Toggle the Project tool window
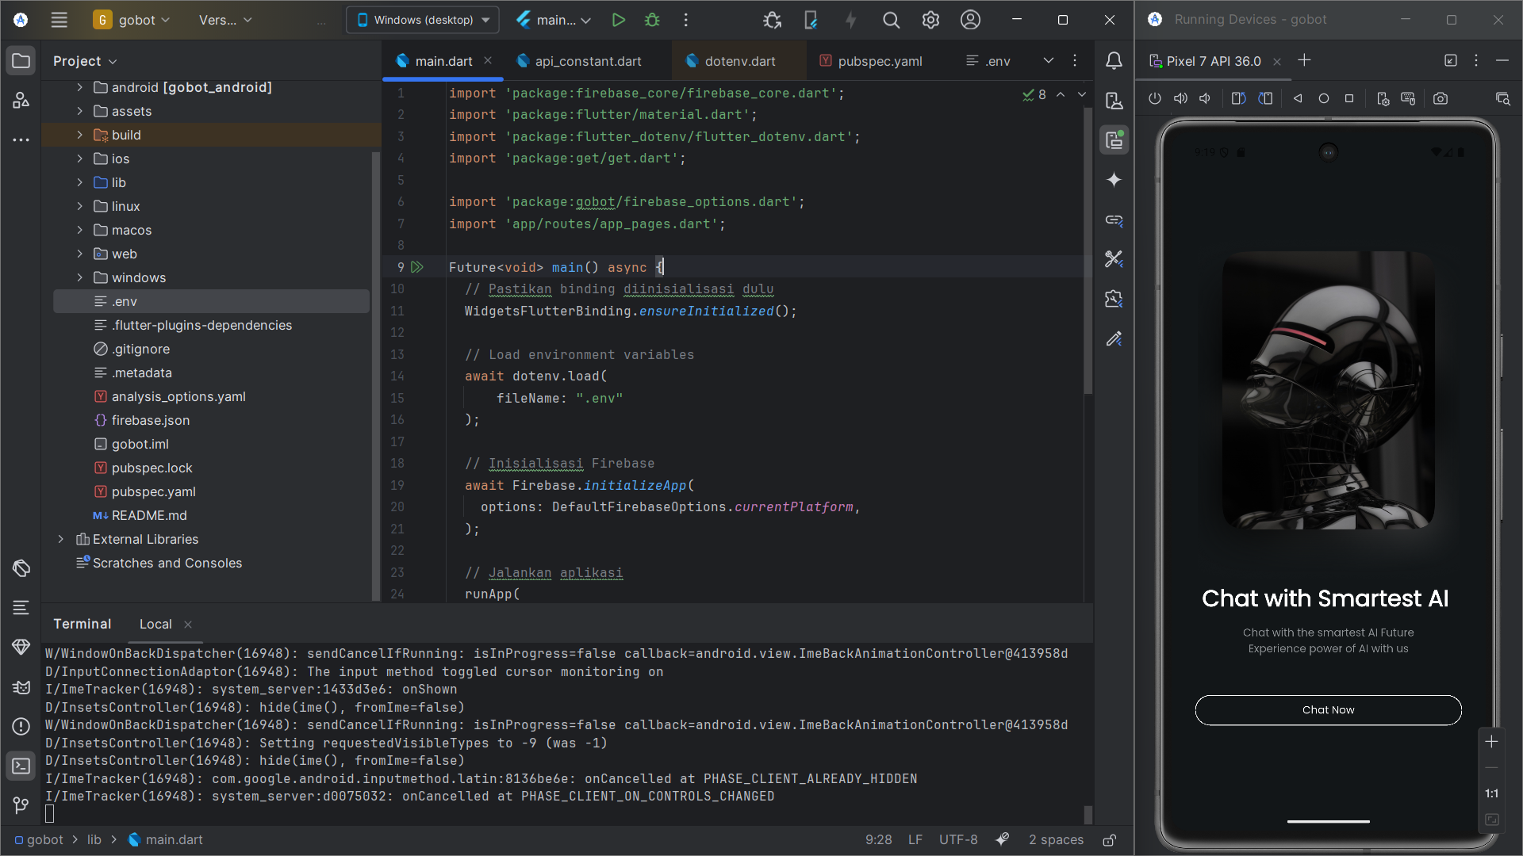Image resolution: width=1523 pixels, height=856 pixels. coord(21,60)
